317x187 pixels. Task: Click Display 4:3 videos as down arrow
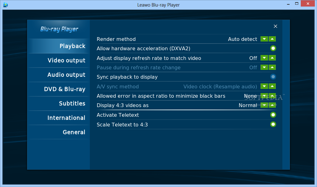264,105
